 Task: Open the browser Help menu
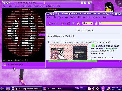click(x=104, y=17)
